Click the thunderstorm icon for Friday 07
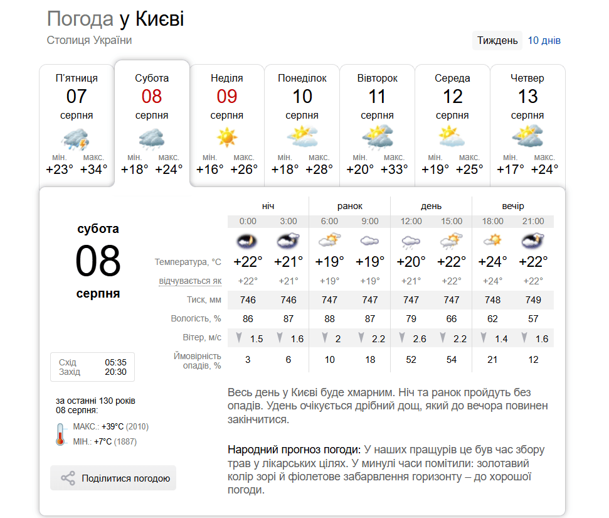609x518 pixels. [x=76, y=139]
